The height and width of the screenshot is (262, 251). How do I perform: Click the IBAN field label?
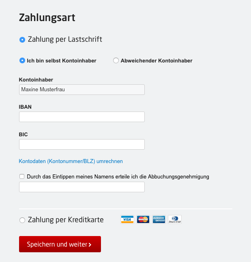[25, 107]
